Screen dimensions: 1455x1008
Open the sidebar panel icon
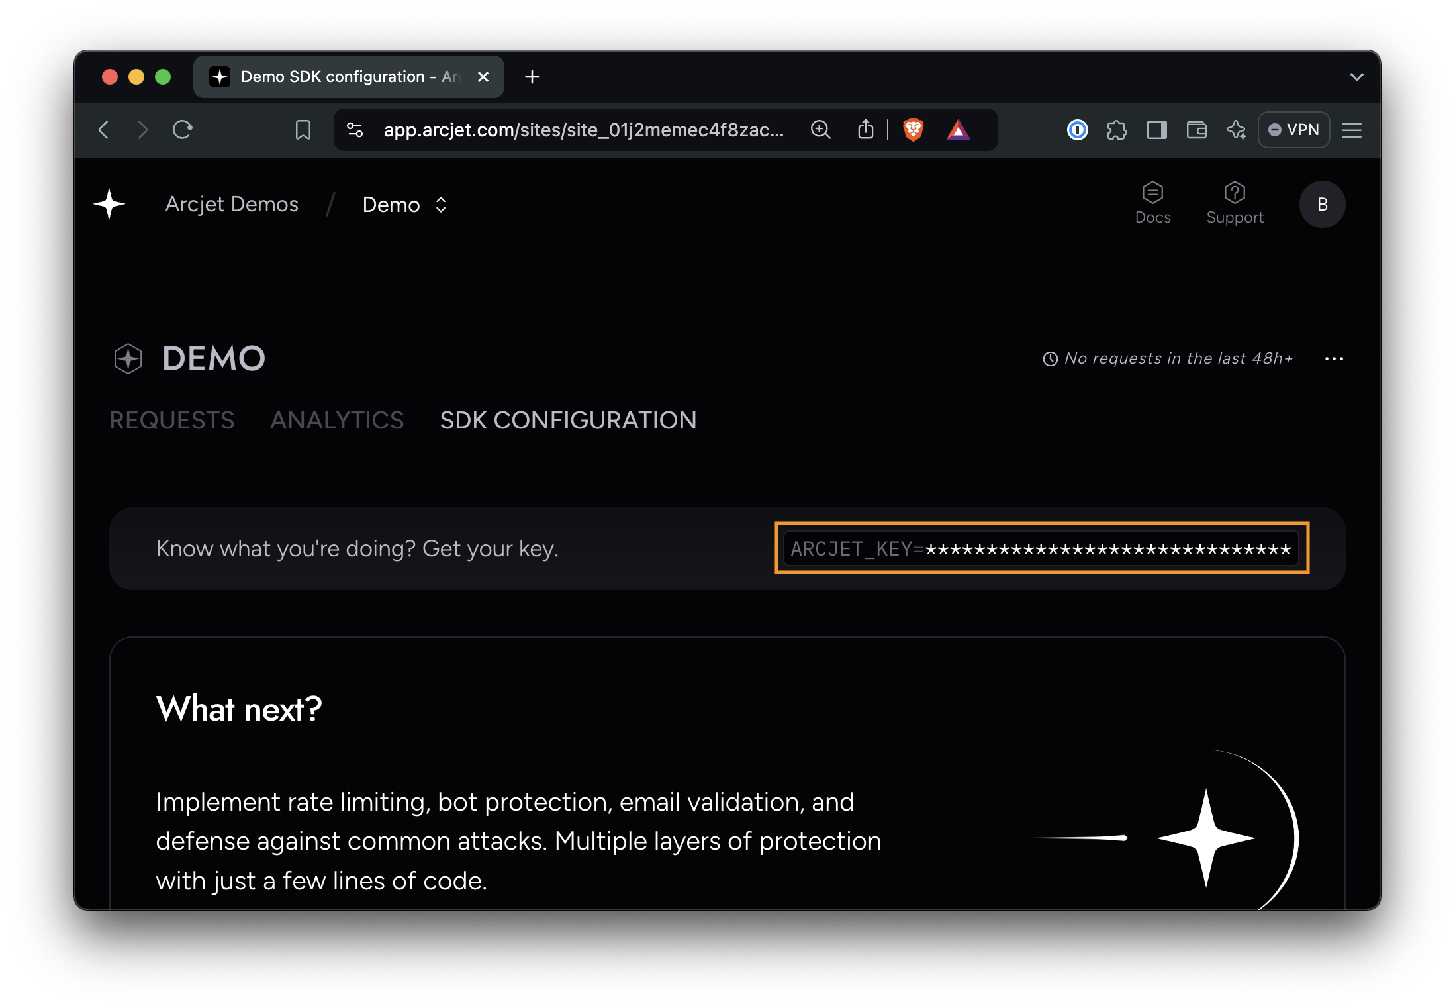pyautogui.click(x=1156, y=130)
